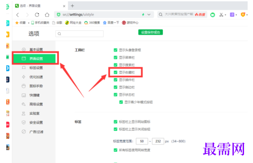Expand the address bar dropdown chevron
Image resolution: width=253 pixels, height=163 pixels.
149,15
